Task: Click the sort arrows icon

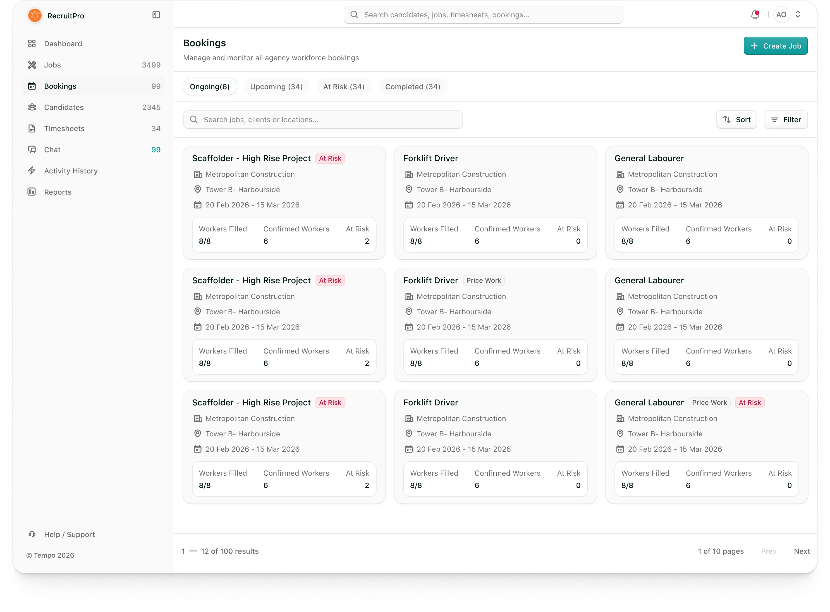Action: pyautogui.click(x=727, y=120)
